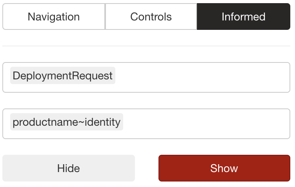Focus the first tag input field
The image size is (295, 187).
coord(200,77)
